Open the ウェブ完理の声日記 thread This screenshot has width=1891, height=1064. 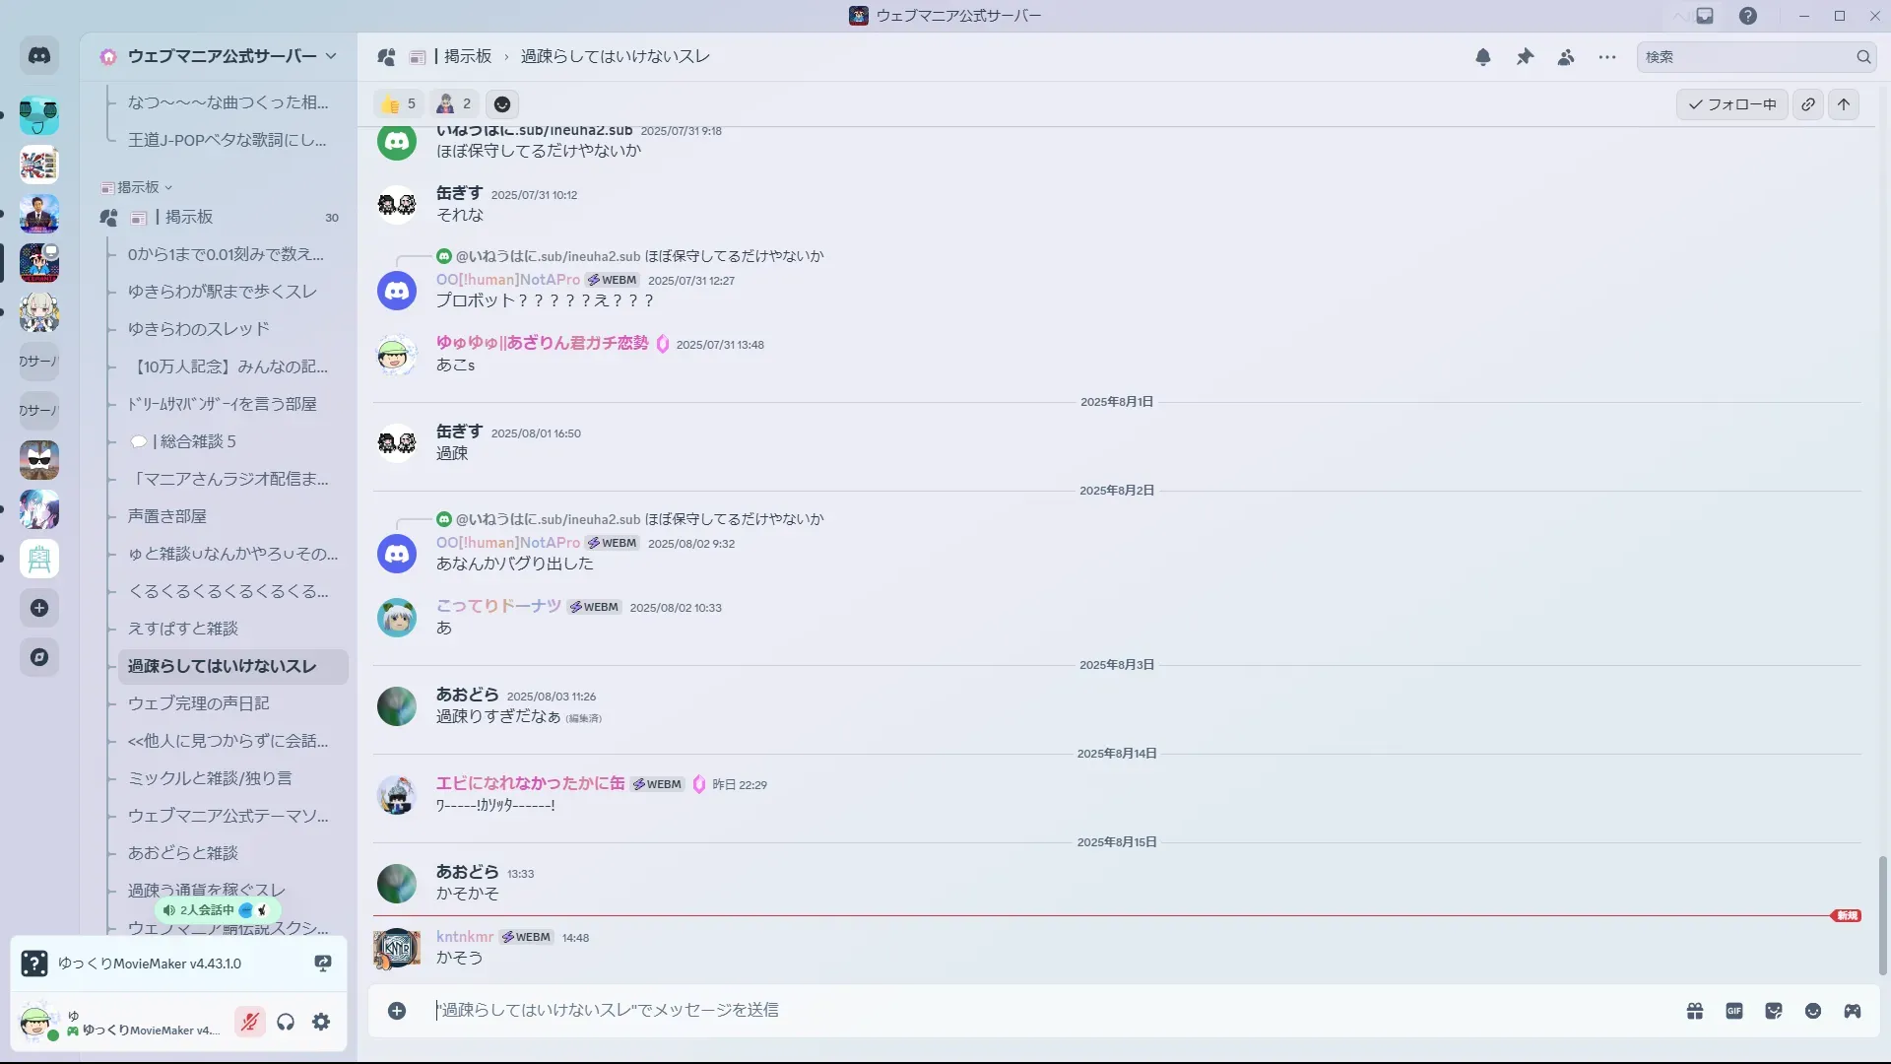tap(199, 703)
